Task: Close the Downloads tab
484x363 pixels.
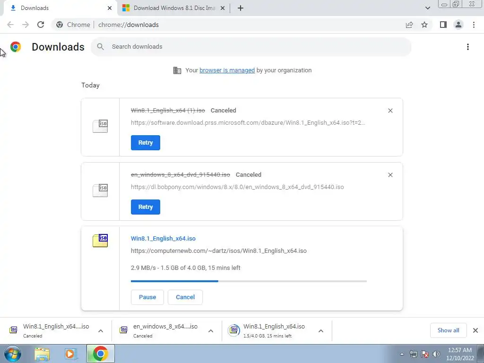Action: point(110,8)
